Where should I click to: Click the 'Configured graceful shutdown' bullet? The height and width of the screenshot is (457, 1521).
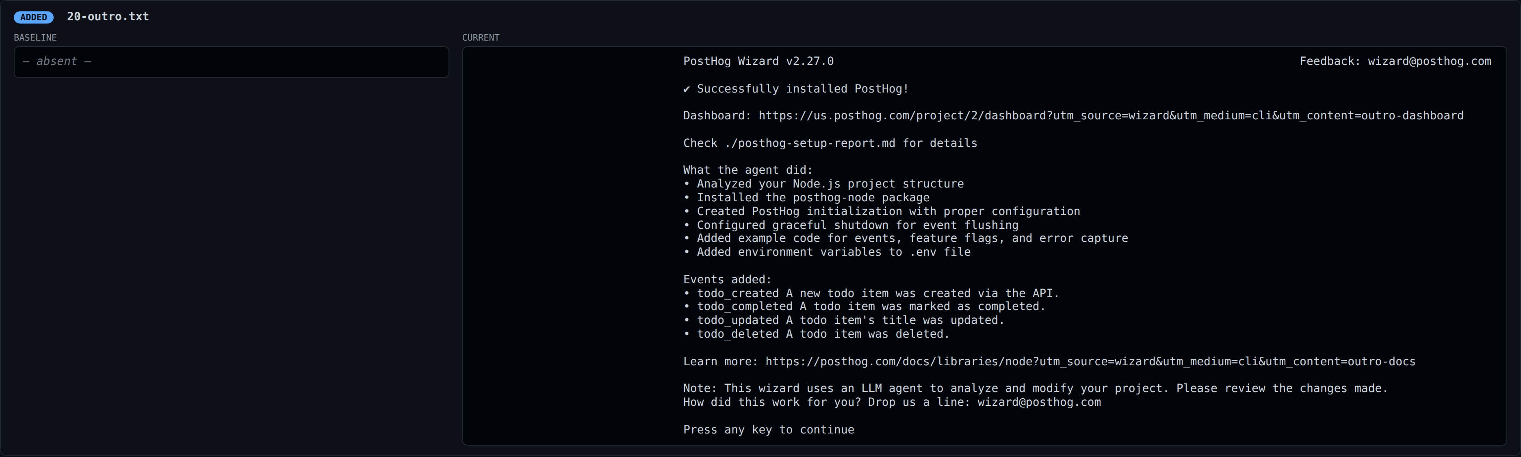tap(851, 225)
